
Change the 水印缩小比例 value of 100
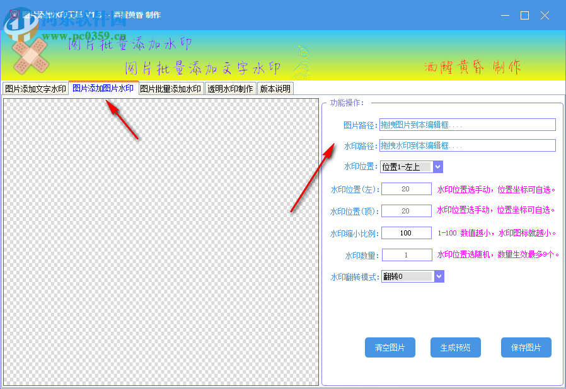pos(406,232)
